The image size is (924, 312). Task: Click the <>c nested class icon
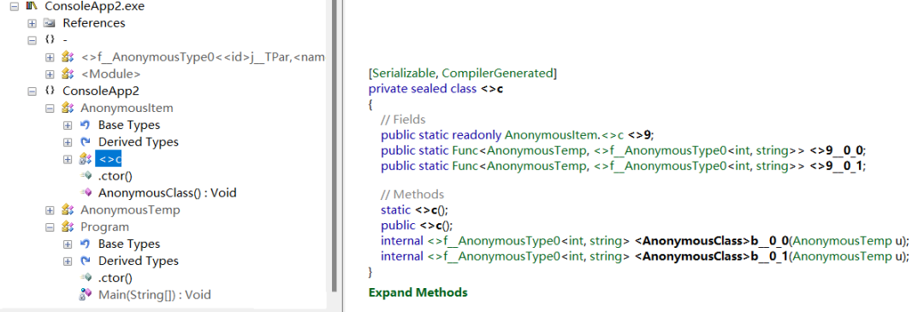(86, 159)
